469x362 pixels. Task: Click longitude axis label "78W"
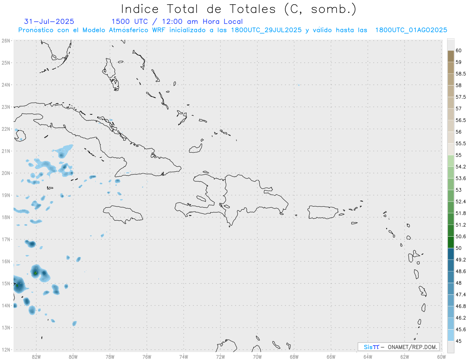110,357
